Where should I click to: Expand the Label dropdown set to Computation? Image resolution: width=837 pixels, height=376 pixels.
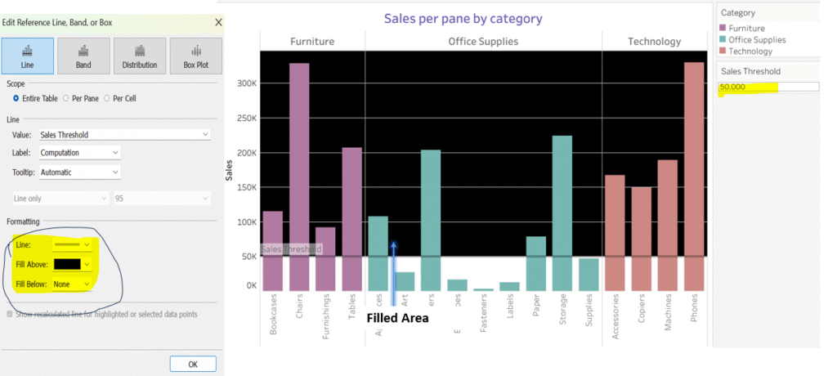pos(79,153)
